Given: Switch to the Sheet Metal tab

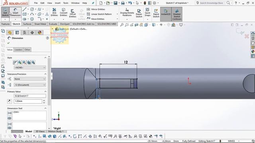Looking at the screenshot, I should pyautogui.click(x=40, y=24).
